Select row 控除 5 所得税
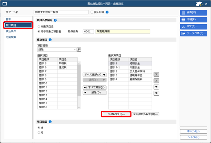 pos(57,64)
